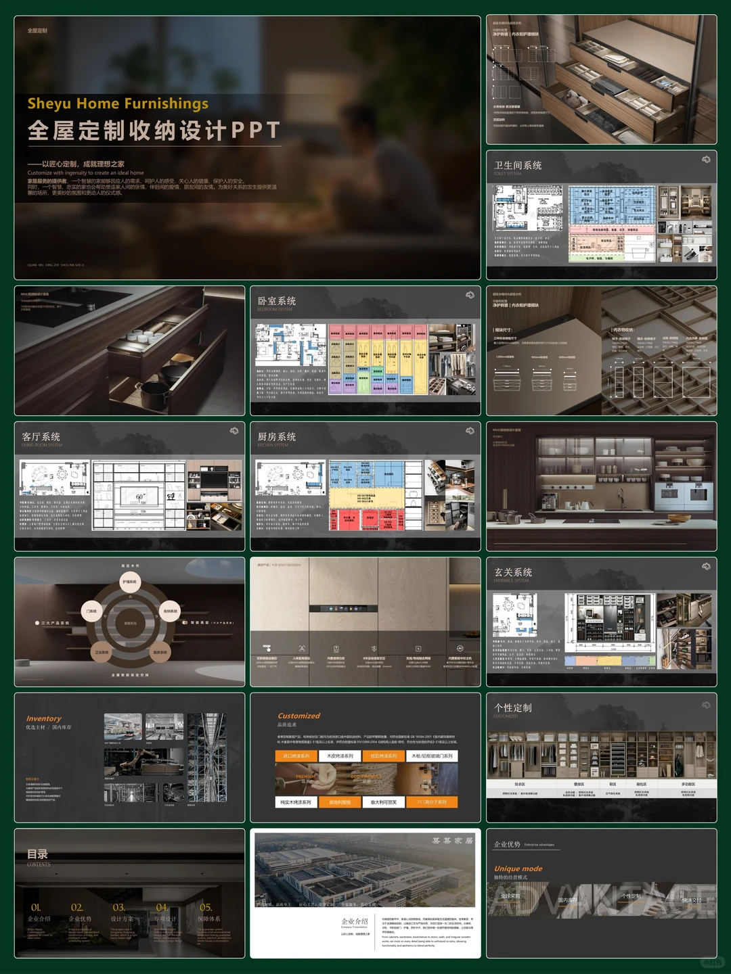Select the 收纳系统 circle in the diagram
Screen dimensions: 731x974
click(170, 611)
